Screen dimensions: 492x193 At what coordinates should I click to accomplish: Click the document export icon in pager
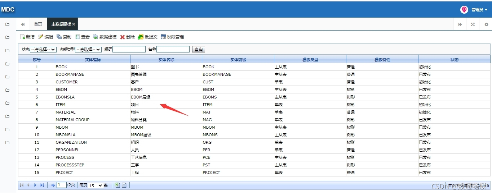click(124, 185)
